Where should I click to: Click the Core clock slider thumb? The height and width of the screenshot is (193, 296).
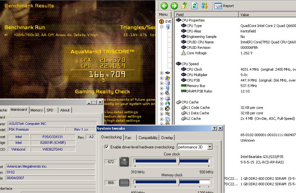click(178, 161)
